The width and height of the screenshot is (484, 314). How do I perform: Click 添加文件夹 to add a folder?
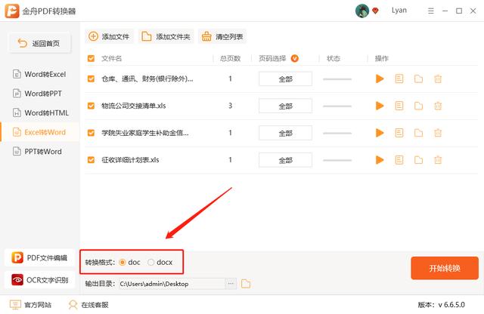tap(166, 37)
